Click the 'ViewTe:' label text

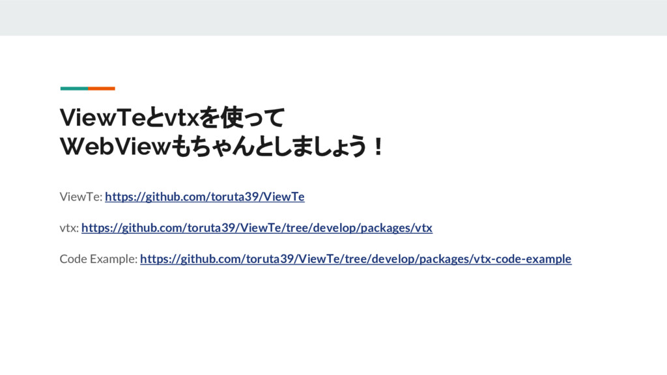pyautogui.click(x=81, y=197)
